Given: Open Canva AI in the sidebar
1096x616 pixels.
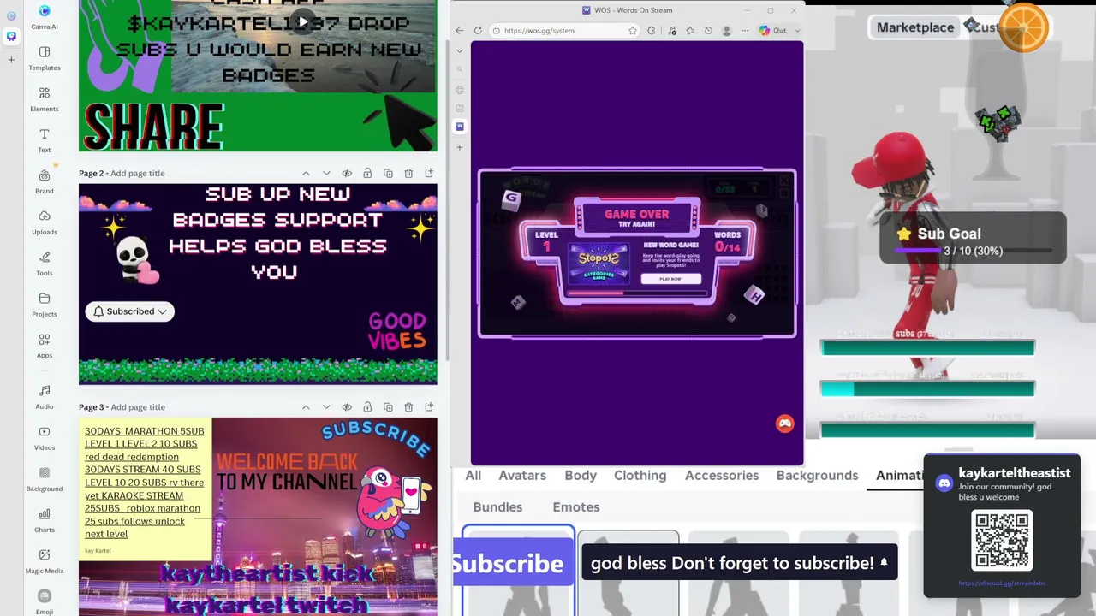Looking at the screenshot, I should coord(45,16).
